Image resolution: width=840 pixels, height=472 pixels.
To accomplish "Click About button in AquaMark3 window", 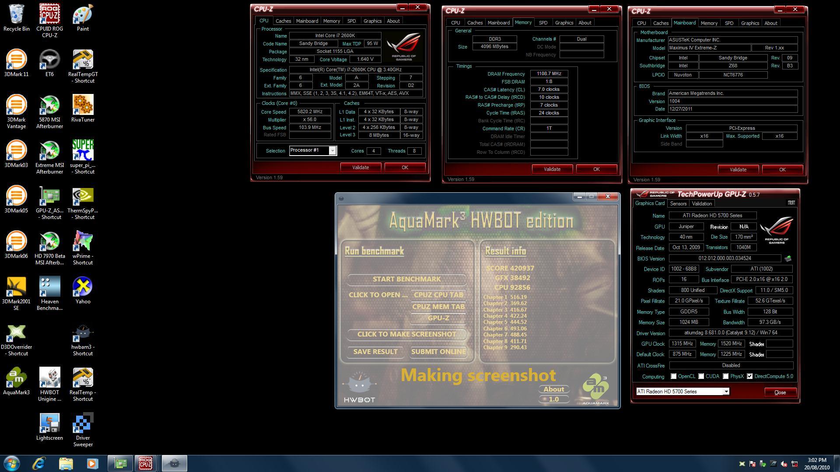I will (553, 389).
